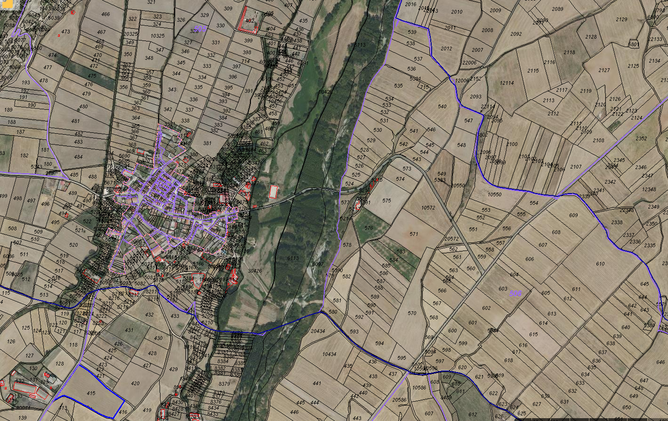Select parcel 2115
Viewport: 668px width, 421px height.
coord(532,71)
